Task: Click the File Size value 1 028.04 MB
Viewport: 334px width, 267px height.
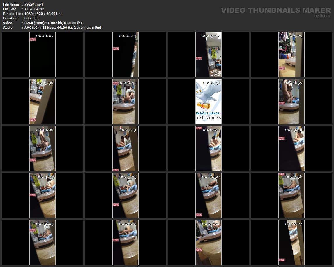Action: click(34, 9)
